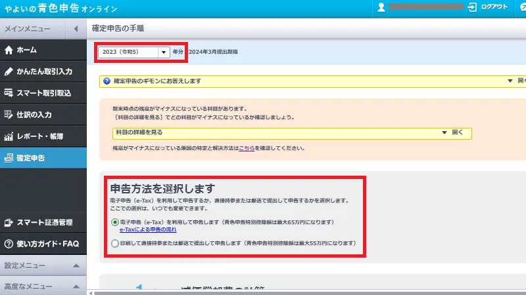This screenshot has height=295, width=526.
Task: Open the 2023（令和5） year dropdown
Action: tap(133, 52)
